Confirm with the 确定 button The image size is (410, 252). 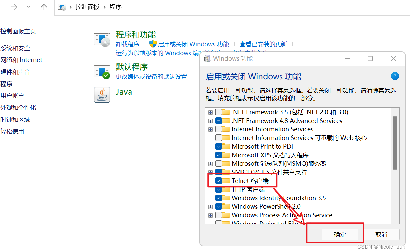[340, 234]
